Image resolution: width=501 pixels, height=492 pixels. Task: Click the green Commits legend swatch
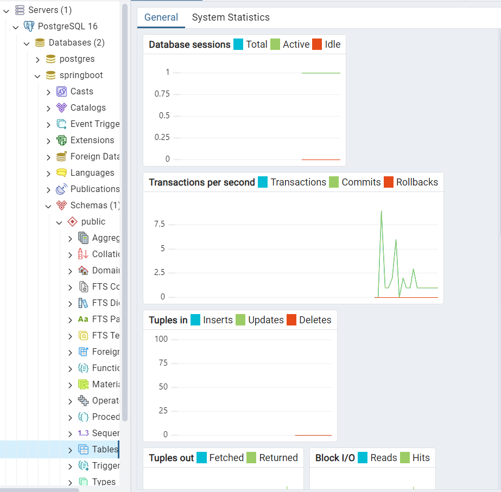coord(333,182)
